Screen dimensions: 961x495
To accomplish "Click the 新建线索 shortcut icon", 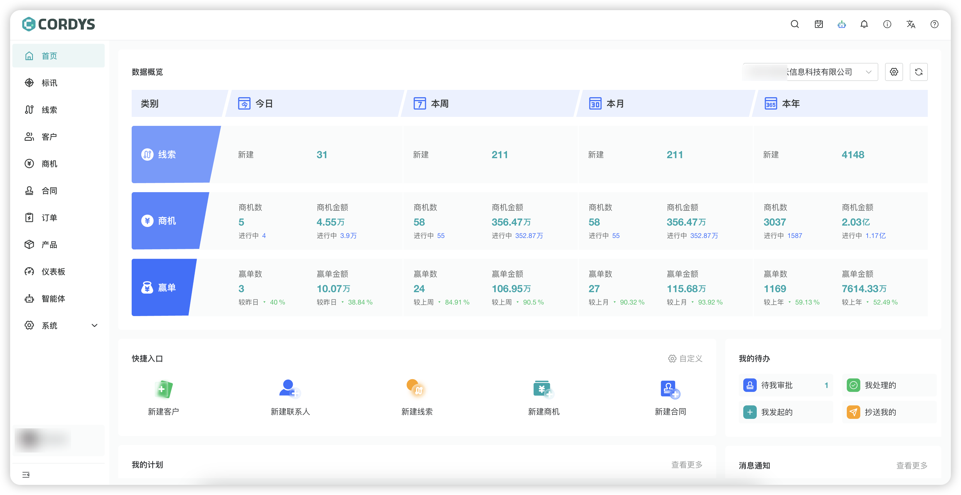I will [416, 389].
